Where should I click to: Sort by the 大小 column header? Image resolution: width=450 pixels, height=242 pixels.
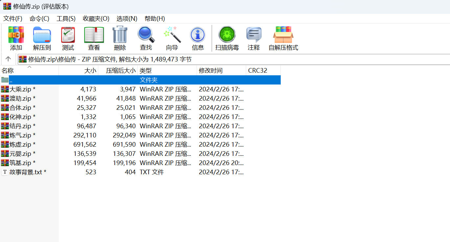tap(79, 70)
